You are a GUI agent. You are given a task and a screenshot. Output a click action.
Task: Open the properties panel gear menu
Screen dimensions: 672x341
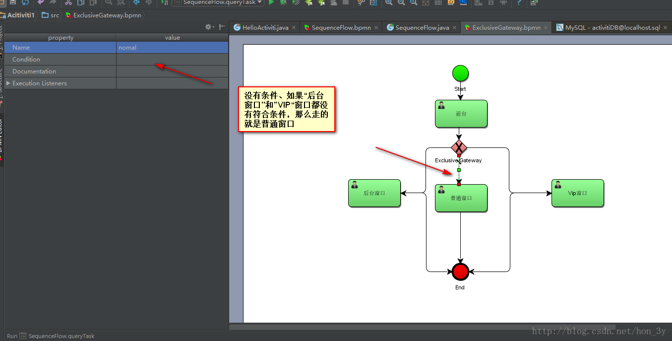point(209,27)
